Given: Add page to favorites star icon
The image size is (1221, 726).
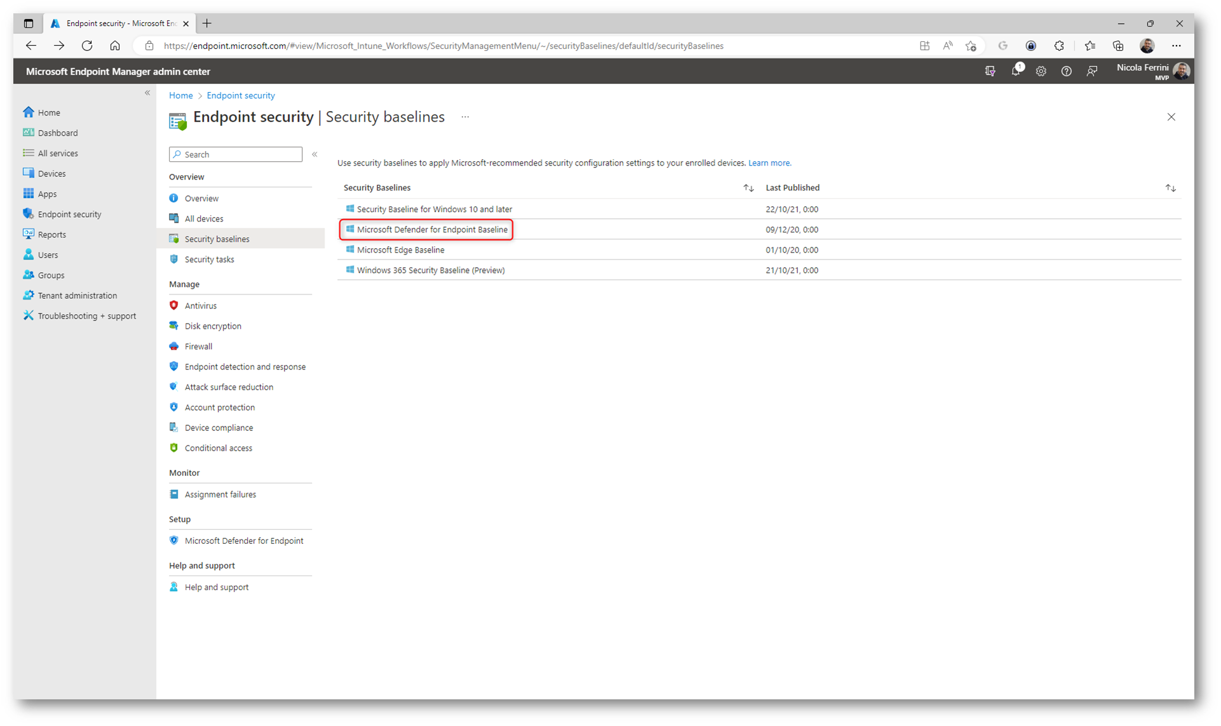Looking at the screenshot, I should pyautogui.click(x=971, y=46).
